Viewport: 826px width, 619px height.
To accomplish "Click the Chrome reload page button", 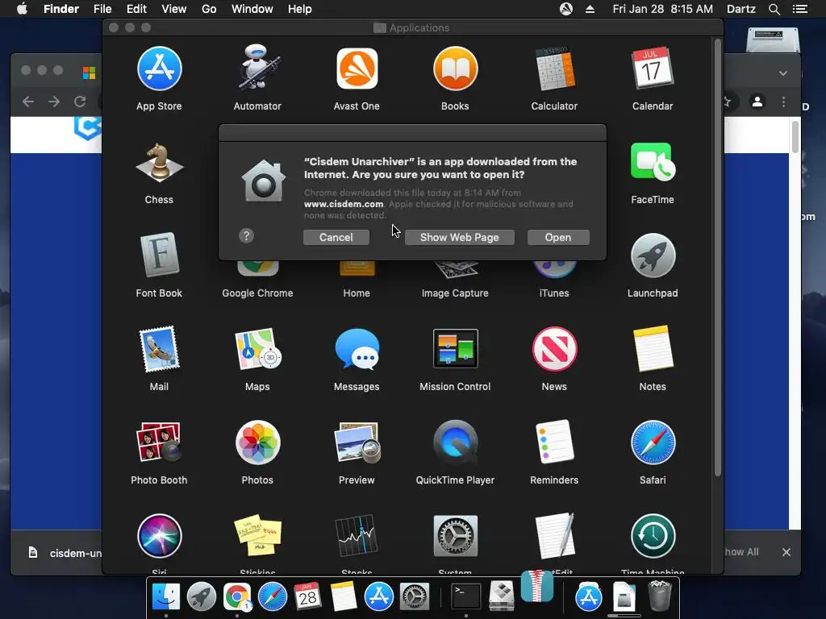I will [80, 102].
